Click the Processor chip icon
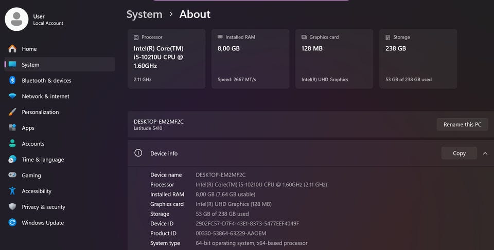494x250 pixels. click(x=136, y=37)
